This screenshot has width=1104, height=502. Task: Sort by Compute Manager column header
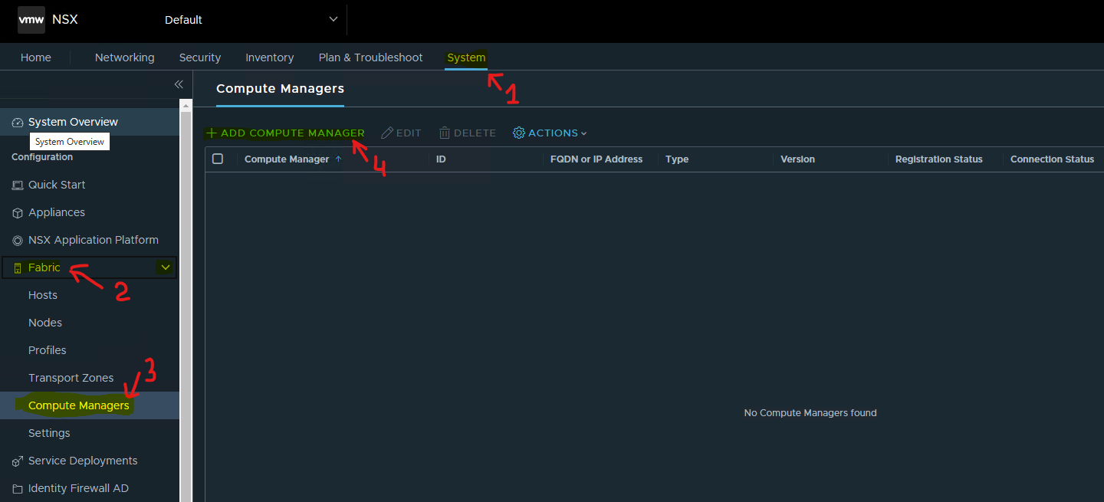287,159
